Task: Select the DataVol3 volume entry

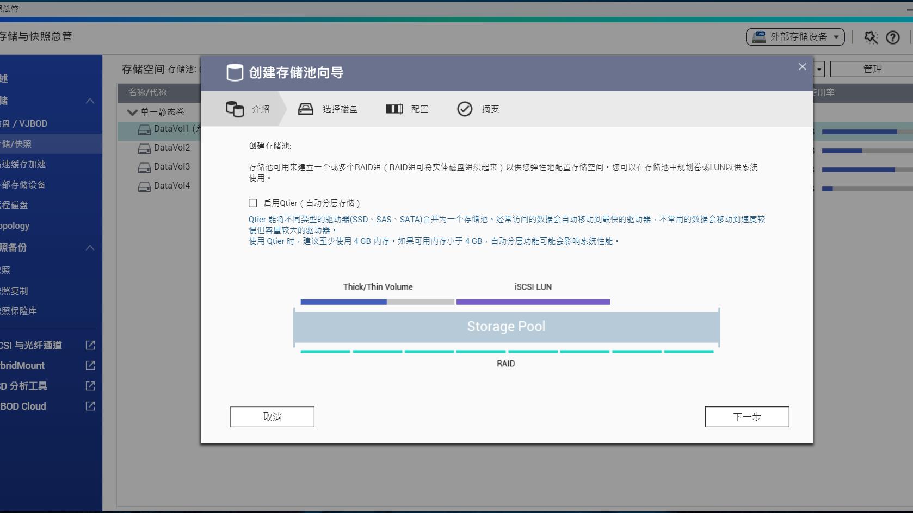Action: click(x=172, y=167)
